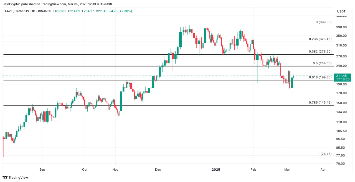The width and height of the screenshot is (355, 182).
Task: Click the +4.75 (+2.30%) change value
Action: 120,11
